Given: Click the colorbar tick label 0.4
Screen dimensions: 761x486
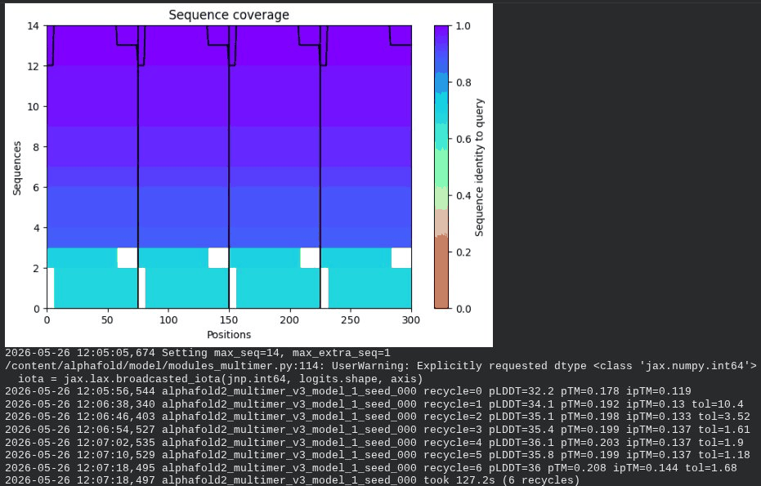Looking at the screenshot, I should (463, 195).
